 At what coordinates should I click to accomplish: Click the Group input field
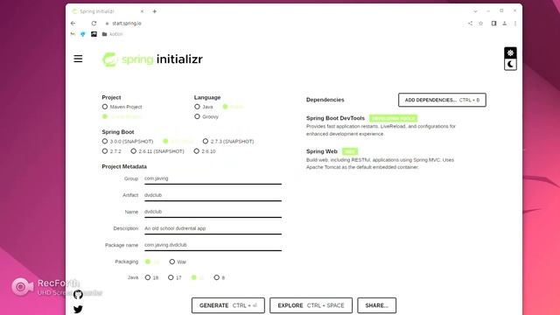213,178
